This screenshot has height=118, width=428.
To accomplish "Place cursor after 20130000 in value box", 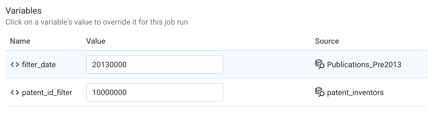I will coord(127,64).
